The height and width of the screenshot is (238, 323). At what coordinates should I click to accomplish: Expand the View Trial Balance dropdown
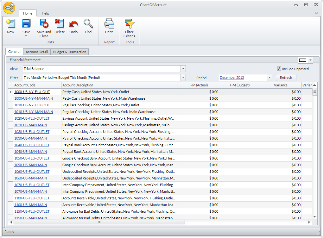tap(183, 69)
